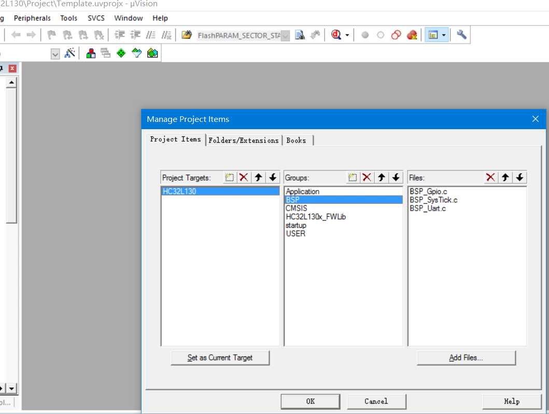The height and width of the screenshot is (414, 549).
Task: Click the Navigate Forwards arrow in toolbar
Action: pyautogui.click(x=31, y=35)
